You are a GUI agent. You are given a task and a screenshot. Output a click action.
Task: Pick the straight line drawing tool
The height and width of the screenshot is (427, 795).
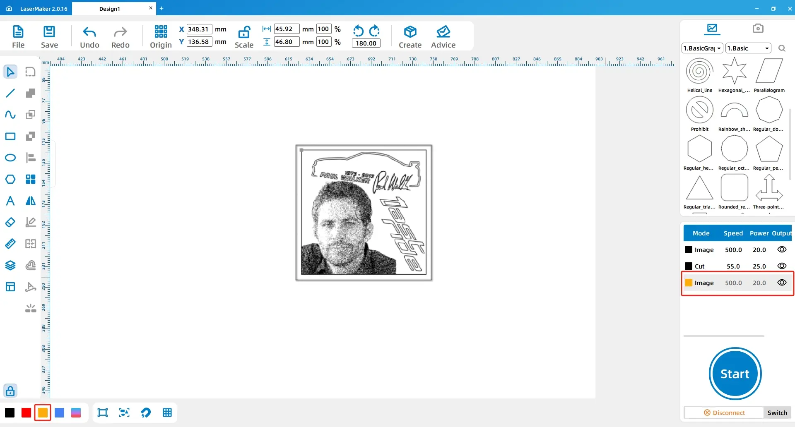click(x=10, y=93)
